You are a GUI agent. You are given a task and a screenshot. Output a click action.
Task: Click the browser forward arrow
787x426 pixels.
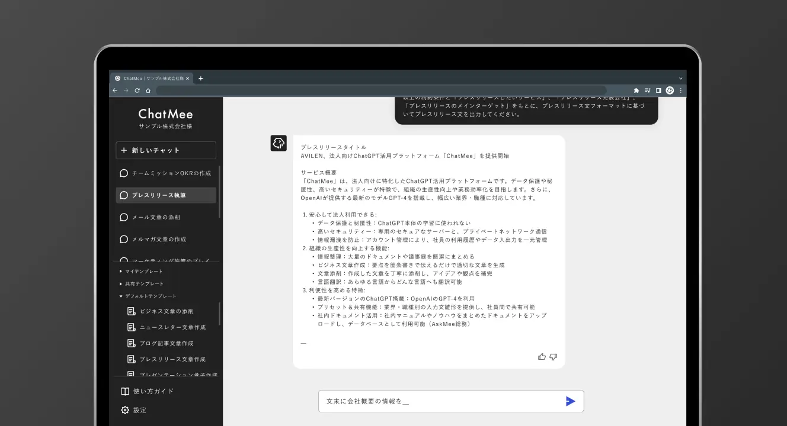pyautogui.click(x=126, y=91)
